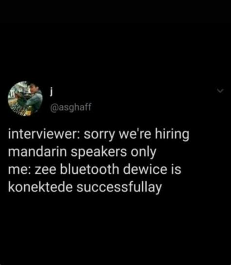Click the word "konektede" in the tweet
Image resolution: width=231 pixels, height=265 pixels.
click(40, 187)
